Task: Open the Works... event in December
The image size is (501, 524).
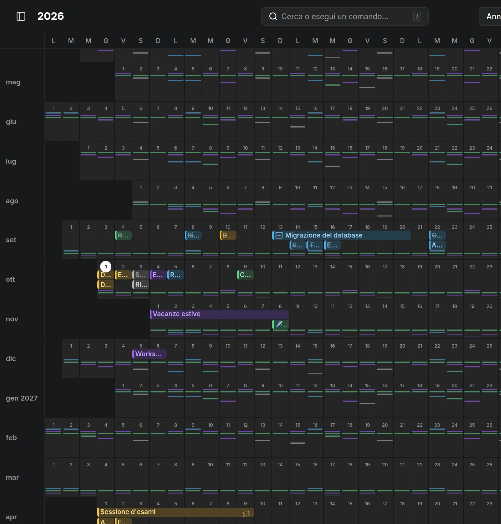Action: [x=149, y=354]
